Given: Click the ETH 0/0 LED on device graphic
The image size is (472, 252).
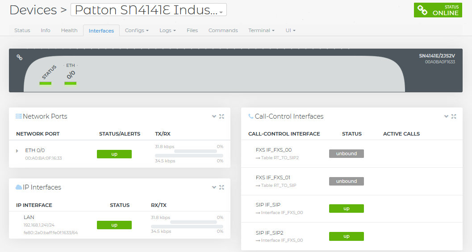Looking at the screenshot, I should tap(71, 83).
